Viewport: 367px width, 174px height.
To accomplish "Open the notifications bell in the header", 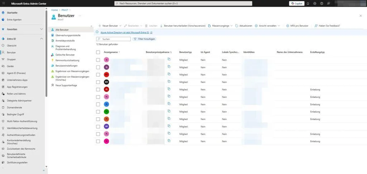I will (x=308, y=3).
